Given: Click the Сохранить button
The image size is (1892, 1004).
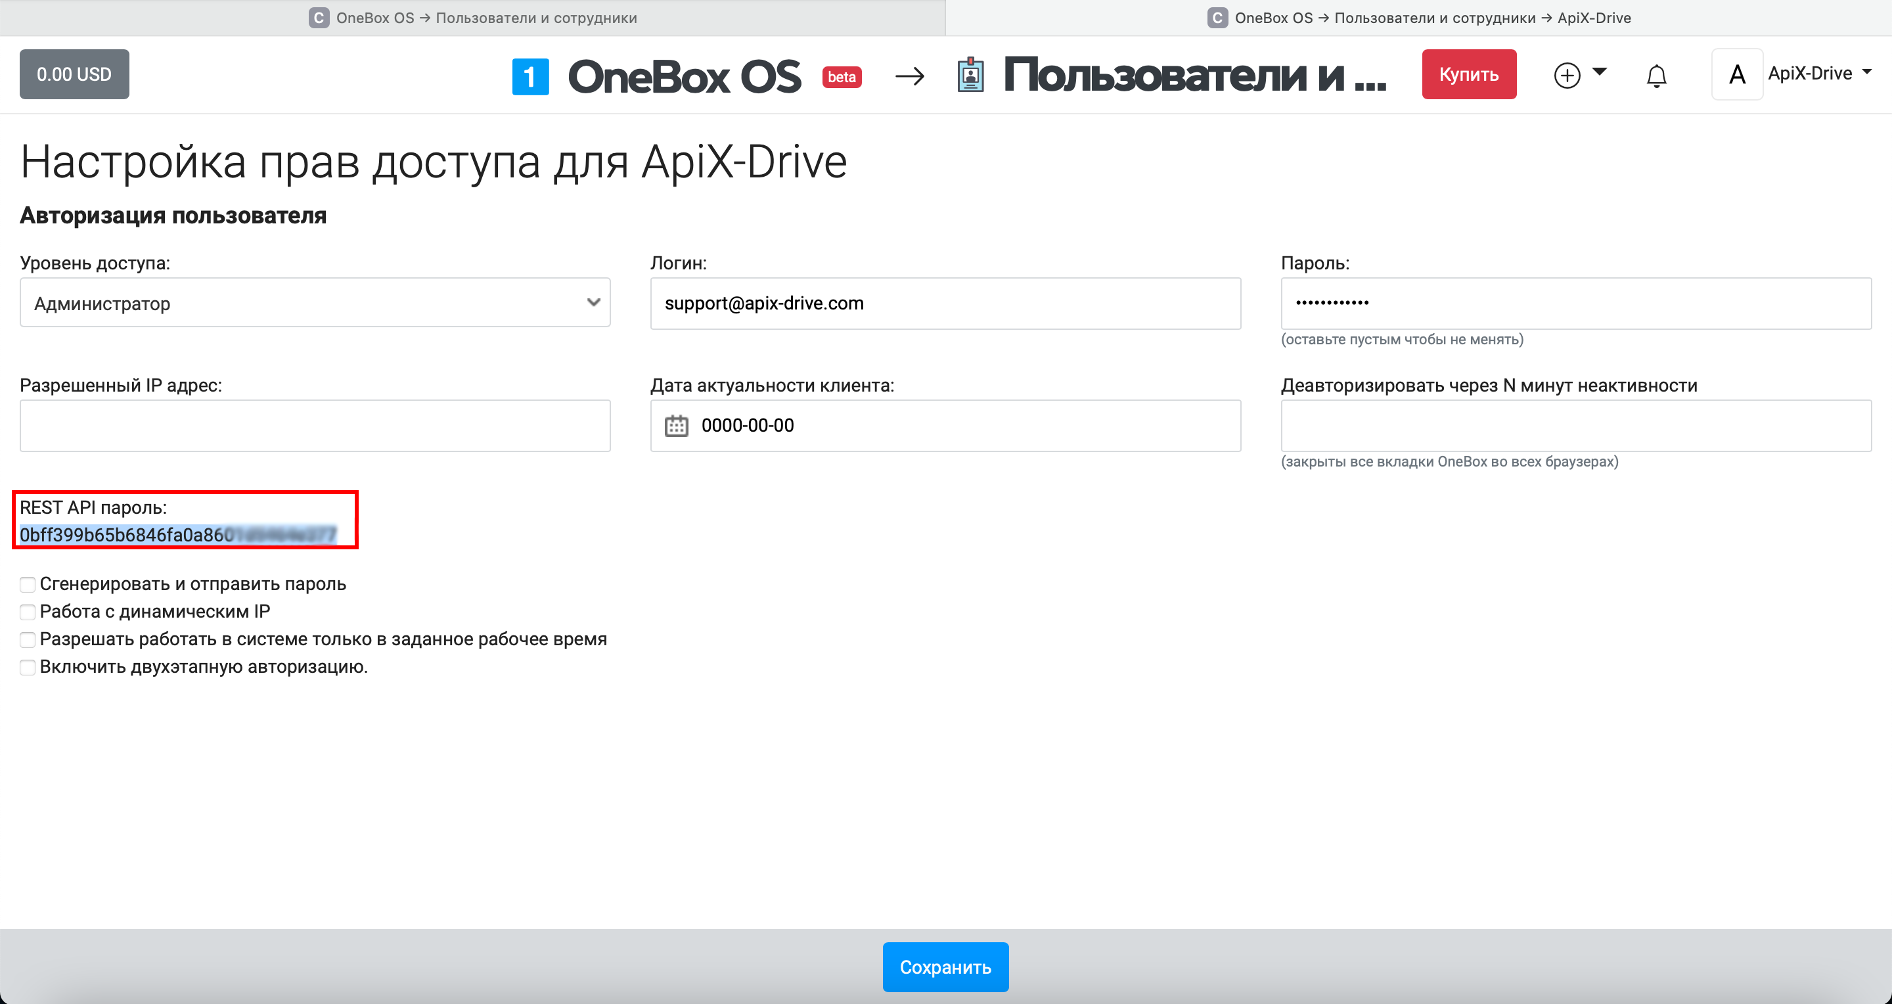Looking at the screenshot, I should pyautogui.click(x=945, y=967).
